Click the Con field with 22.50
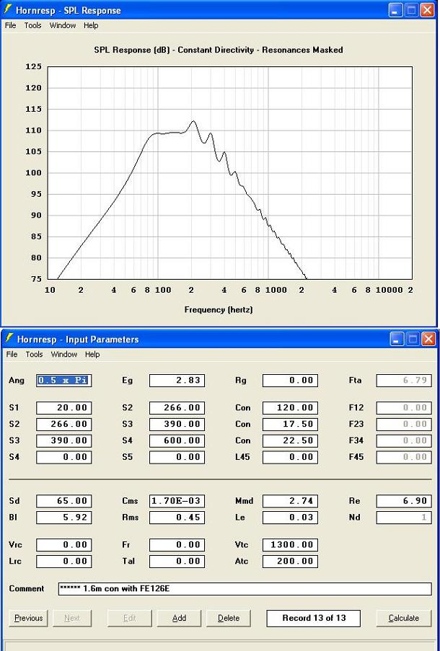 tap(291, 440)
